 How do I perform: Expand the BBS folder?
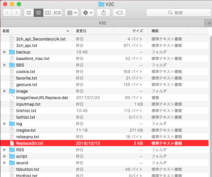tap(4, 65)
